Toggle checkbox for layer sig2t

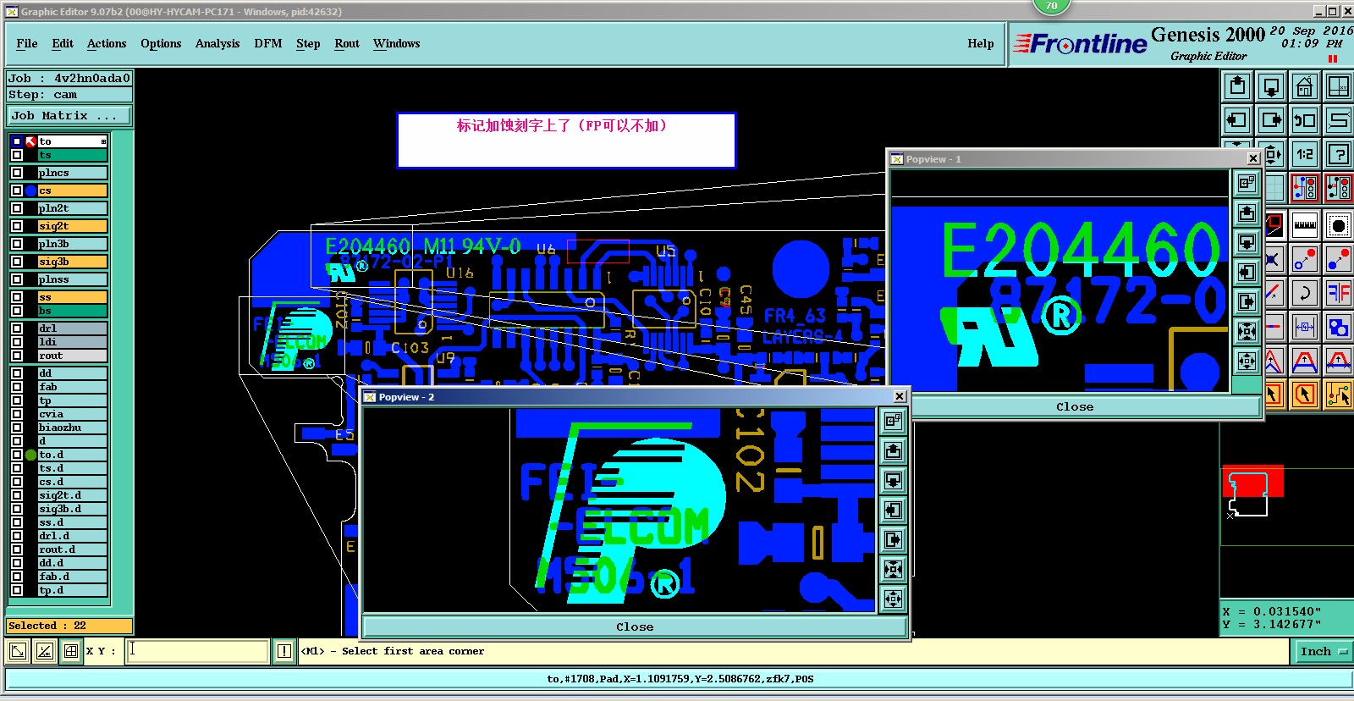coord(17,226)
